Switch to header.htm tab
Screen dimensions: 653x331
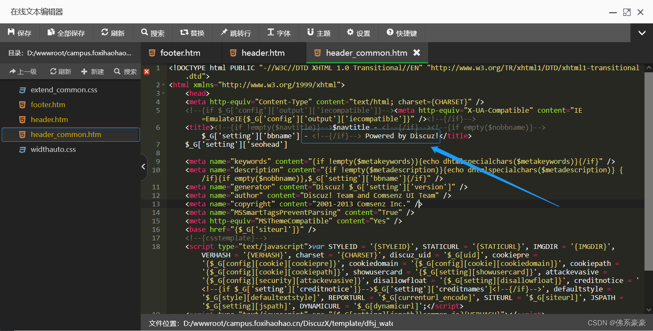(264, 53)
